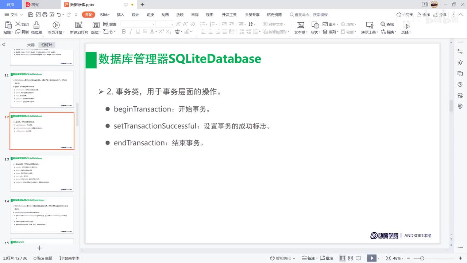The height and width of the screenshot is (263, 467).
Task: Switch to 大纲 outline tab
Action: [x=31, y=45]
